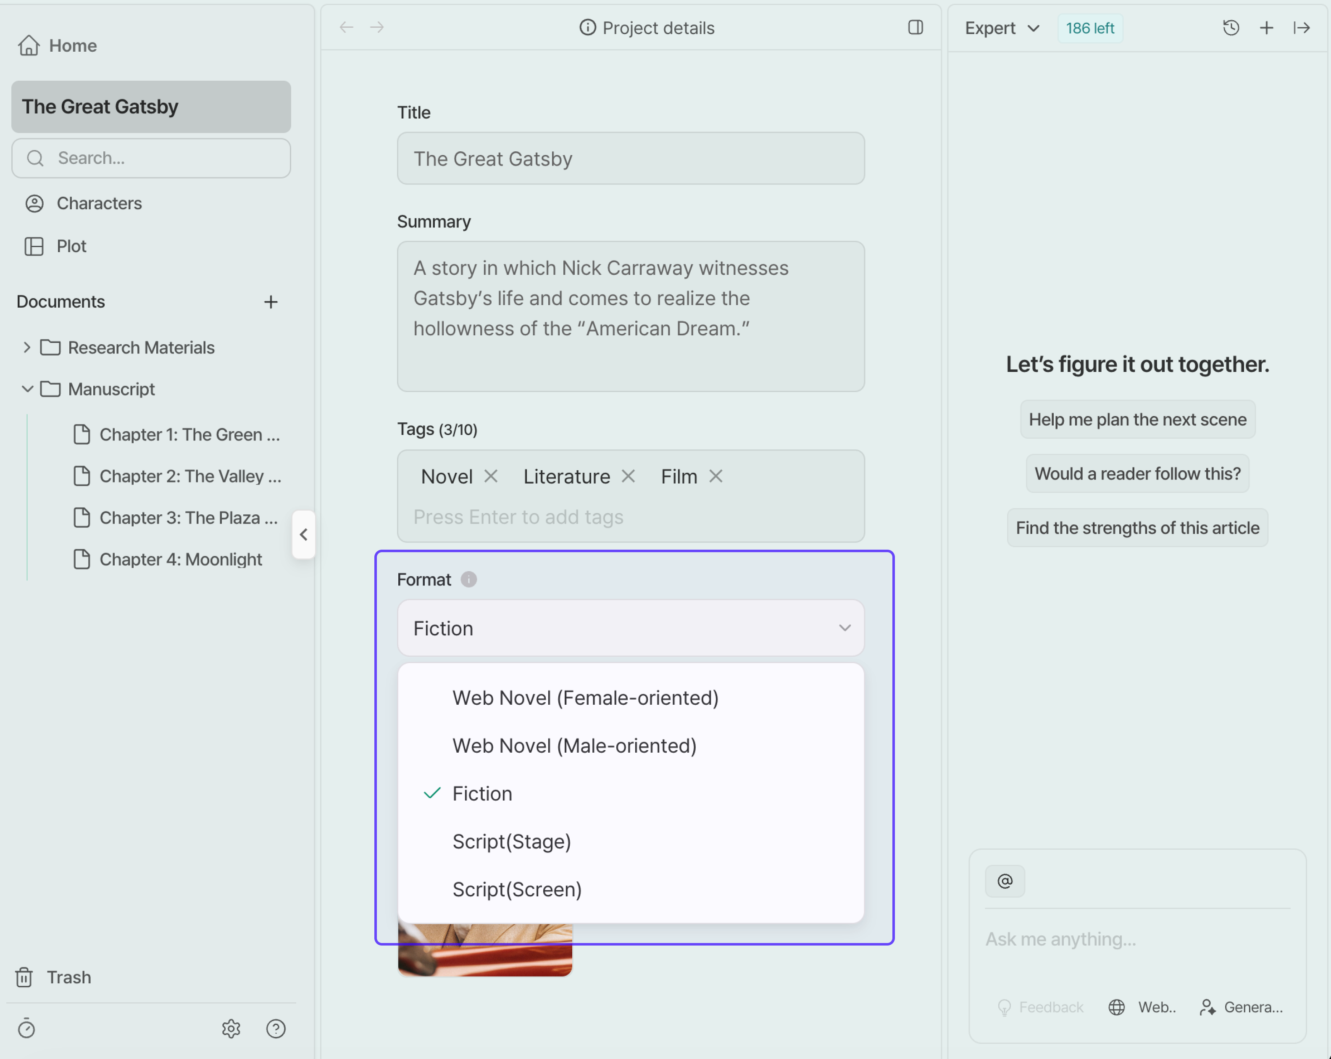Open the Plot board
The width and height of the screenshot is (1331, 1059).
tap(55, 246)
